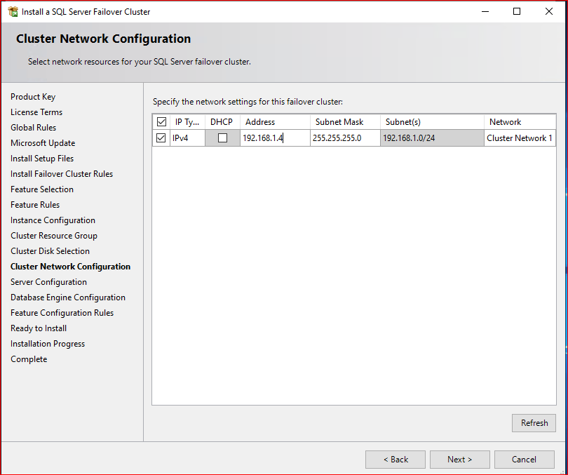Click the Cluster Network 1 cell
Viewport: 568px width, 475px height.
pos(520,138)
